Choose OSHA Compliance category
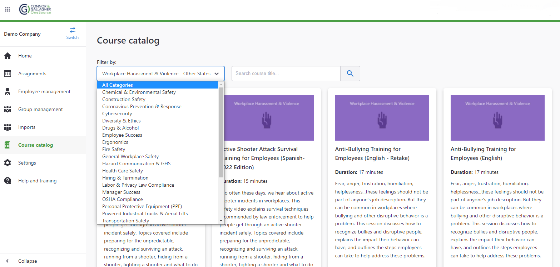The image size is (560, 267). 158,199
